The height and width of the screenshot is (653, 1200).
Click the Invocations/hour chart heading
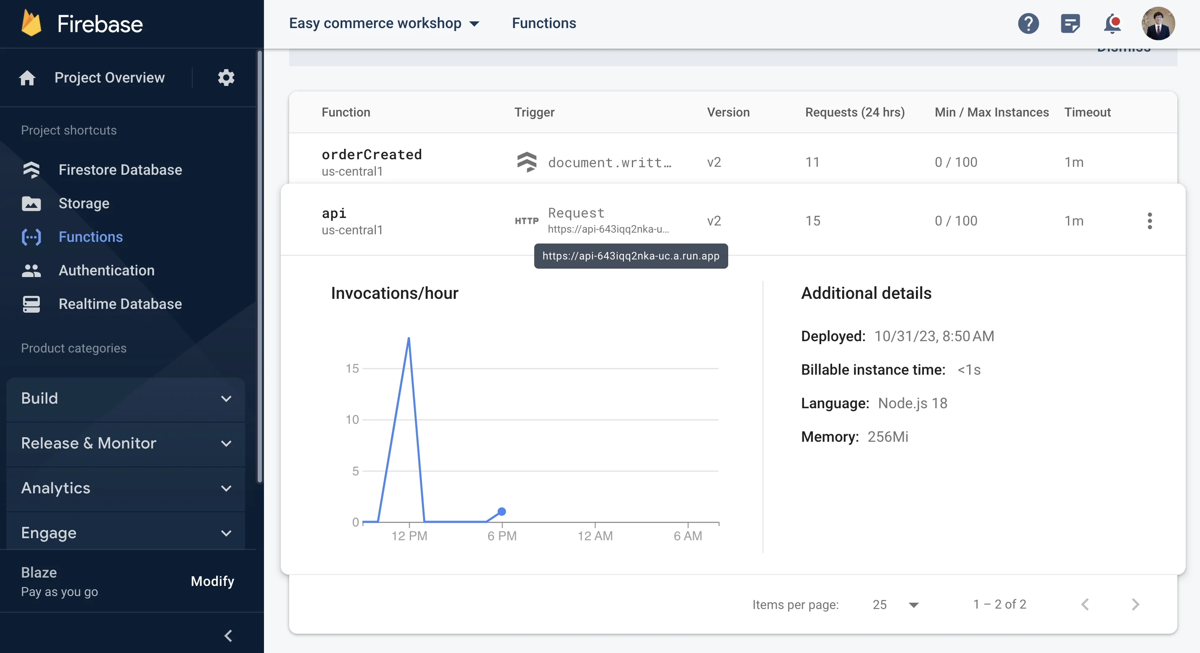click(395, 293)
